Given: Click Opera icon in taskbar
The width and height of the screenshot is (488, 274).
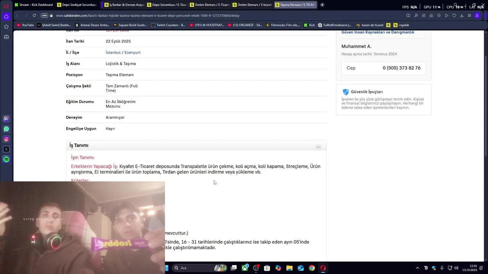Looking at the screenshot, I should [x=323, y=268].
